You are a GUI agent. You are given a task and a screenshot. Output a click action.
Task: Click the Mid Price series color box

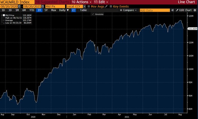tap(4, 15)
